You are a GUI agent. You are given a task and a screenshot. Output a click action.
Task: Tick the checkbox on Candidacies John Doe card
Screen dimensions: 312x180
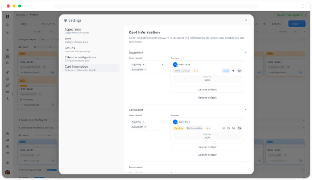point(240,122)
